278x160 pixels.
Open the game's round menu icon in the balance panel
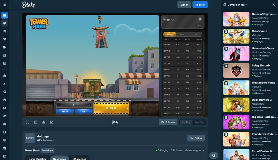200,19
